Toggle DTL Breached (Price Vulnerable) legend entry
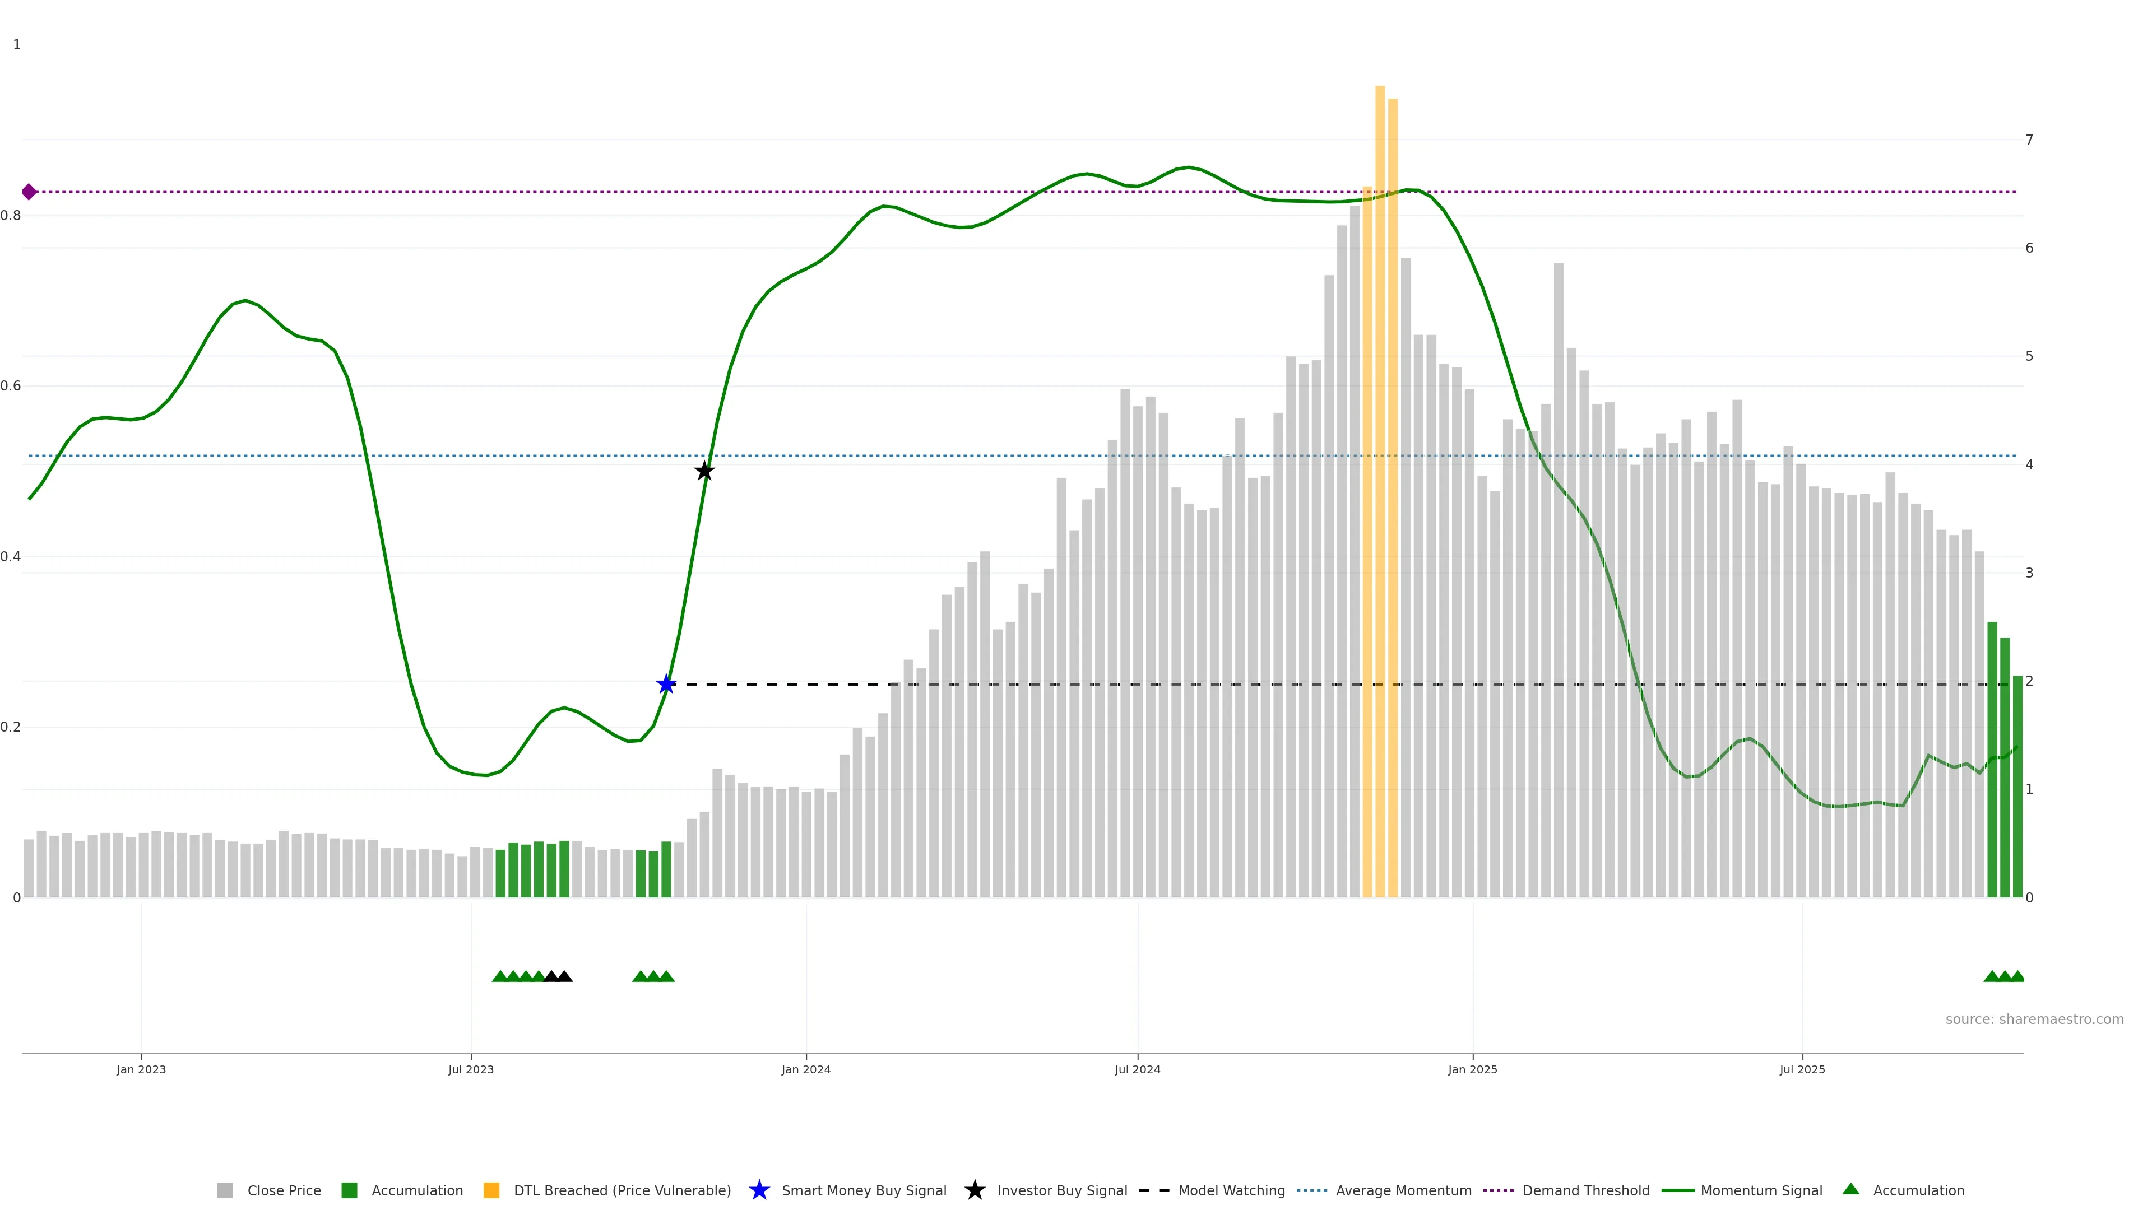 point(622,1190)
